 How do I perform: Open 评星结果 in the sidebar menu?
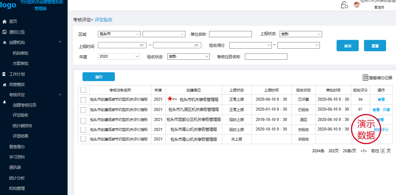[x=20, y=136]
